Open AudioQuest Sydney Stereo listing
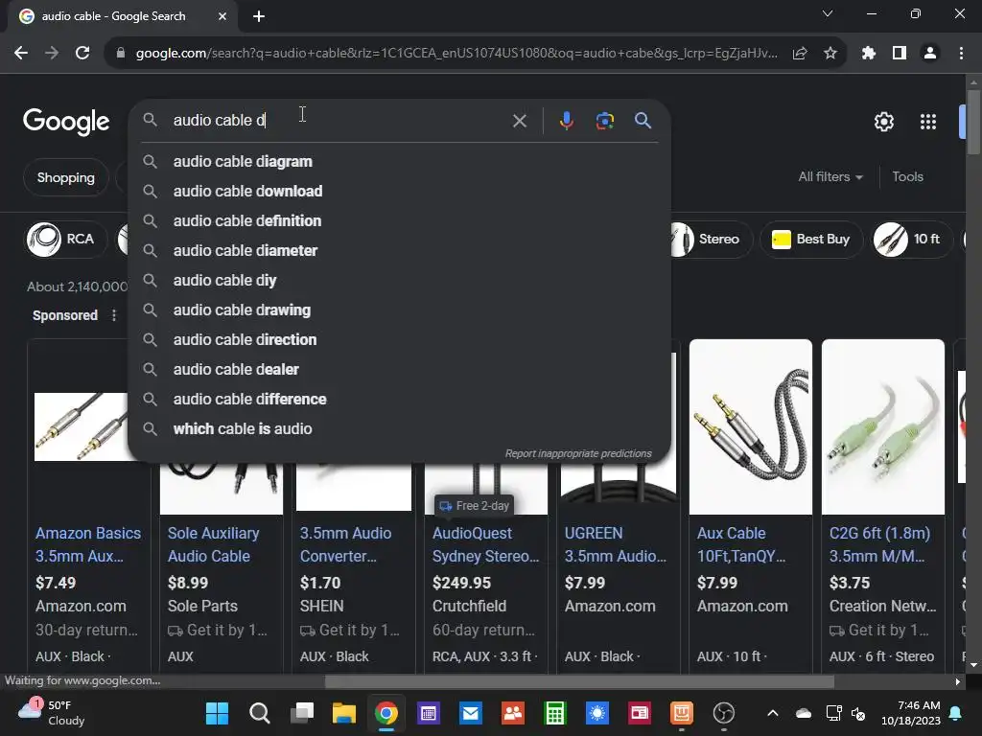 485,544
